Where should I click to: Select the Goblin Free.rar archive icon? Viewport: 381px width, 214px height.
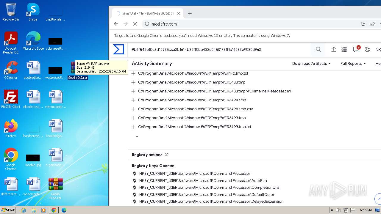coord(55,188)
